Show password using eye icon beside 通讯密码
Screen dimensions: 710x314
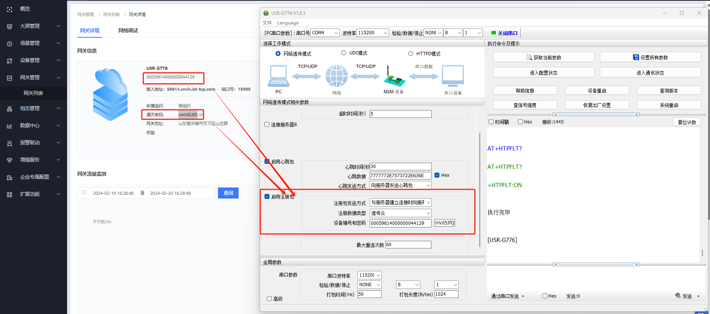click(201, 115)
